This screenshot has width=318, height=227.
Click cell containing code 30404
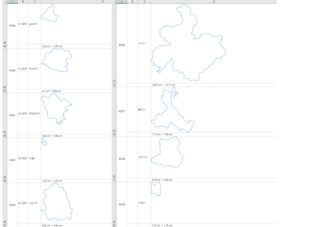click(x=12, y=26)
